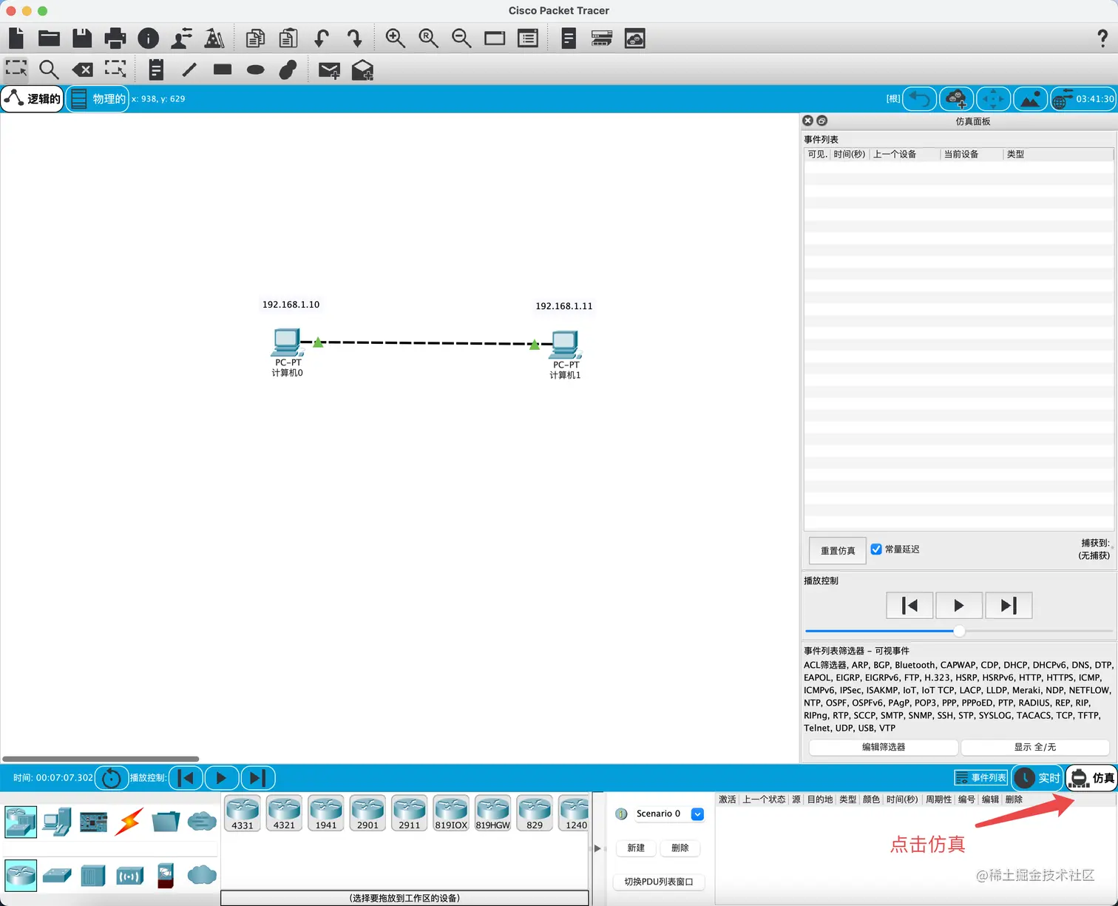Print the current workspace
The image size is (1118, 906).
pyautogui.click(x=115, y=38)
